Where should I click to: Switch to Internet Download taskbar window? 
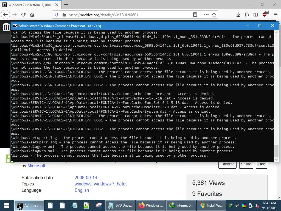[x=181, y=206]
